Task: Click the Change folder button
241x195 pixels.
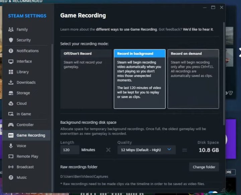Action: tap(204, 167)
